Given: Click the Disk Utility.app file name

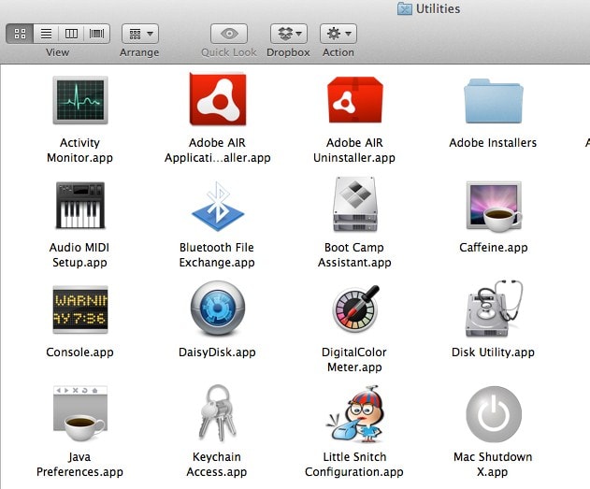Looking at the screenshot, I should click(493, 352).
